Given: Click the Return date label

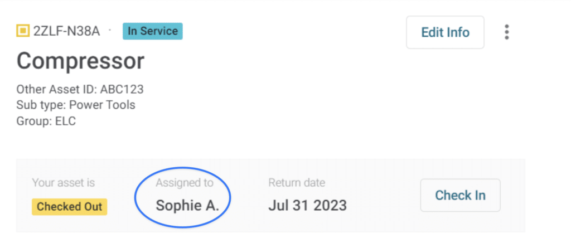Looking at the screenshot, I should (x=297, y=182).
